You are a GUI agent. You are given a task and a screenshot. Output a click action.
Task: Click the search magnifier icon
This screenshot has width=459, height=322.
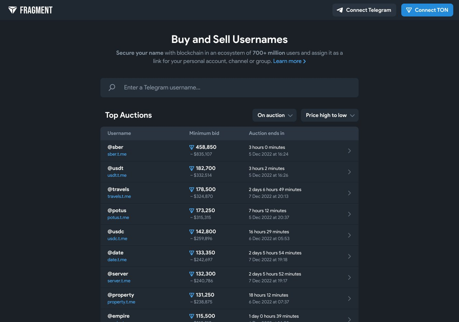coord(112,87)
